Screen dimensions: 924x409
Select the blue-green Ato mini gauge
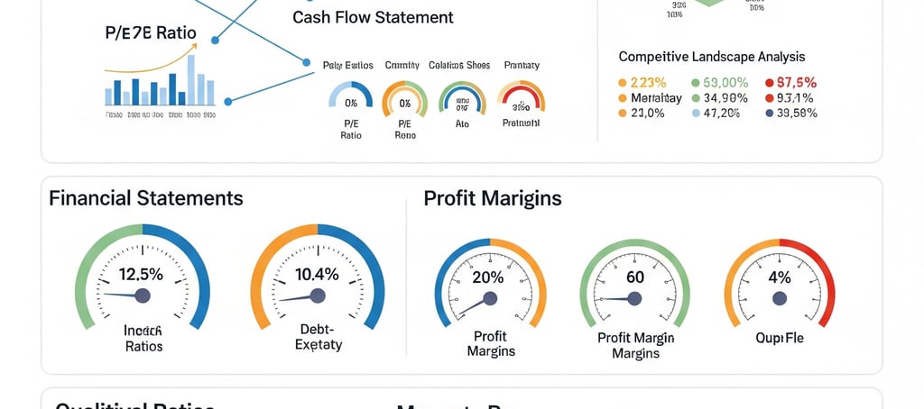pos(463,97)
